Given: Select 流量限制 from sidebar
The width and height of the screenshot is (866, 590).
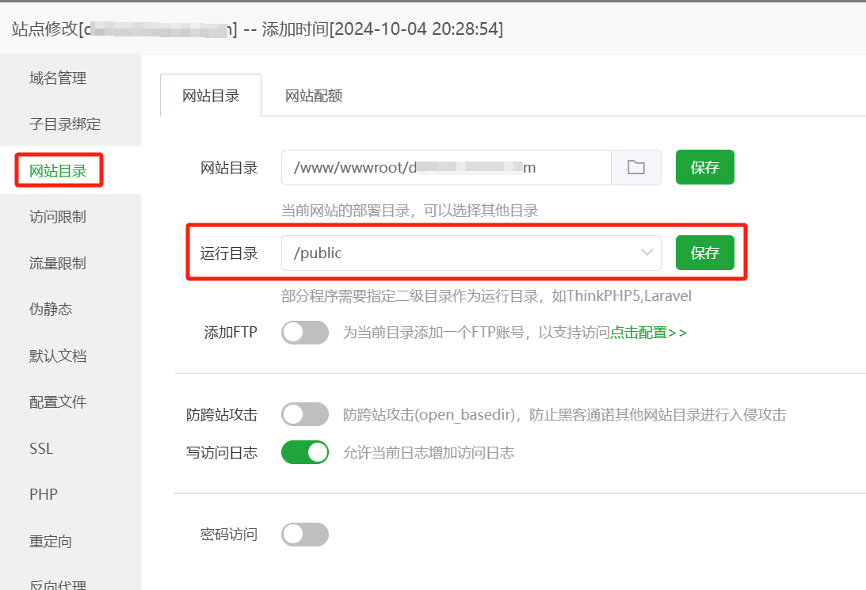Looking at the screenshot, I should [x=58, y=263].
